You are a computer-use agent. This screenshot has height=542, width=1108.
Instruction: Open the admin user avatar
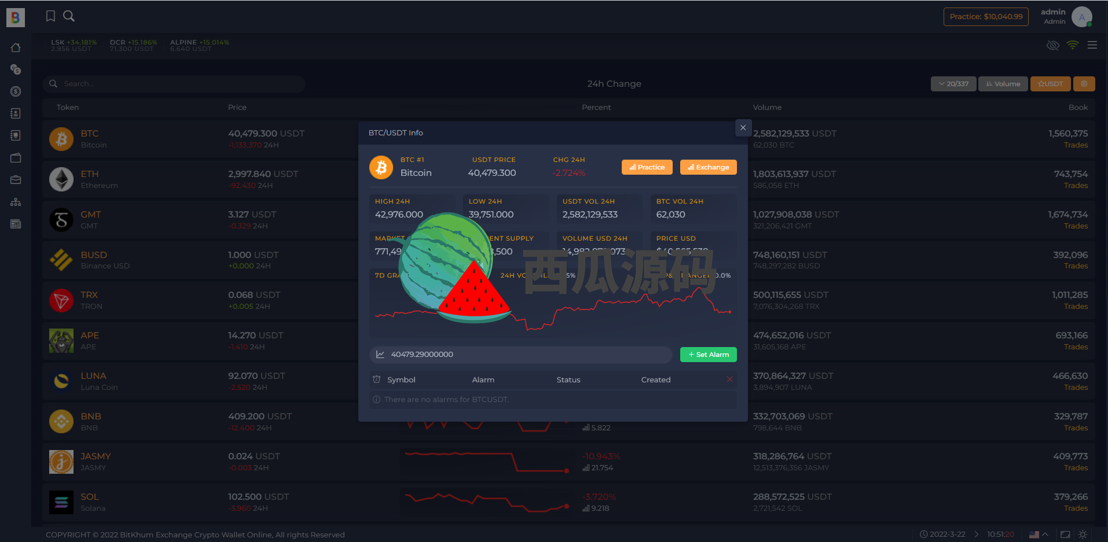coord(1082,17)
